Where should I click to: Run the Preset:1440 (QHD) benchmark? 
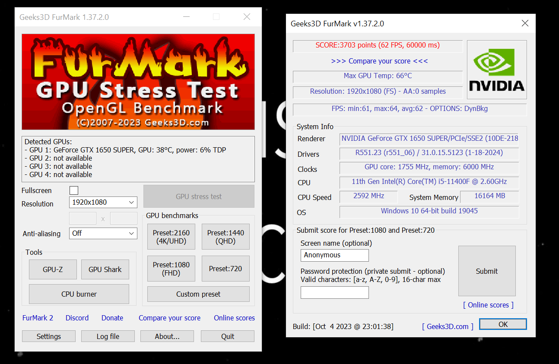pos(226,237)
